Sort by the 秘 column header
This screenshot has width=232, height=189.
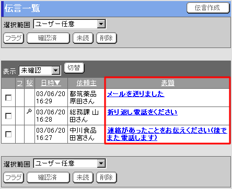pyautogui.click(x=29, y=83)
